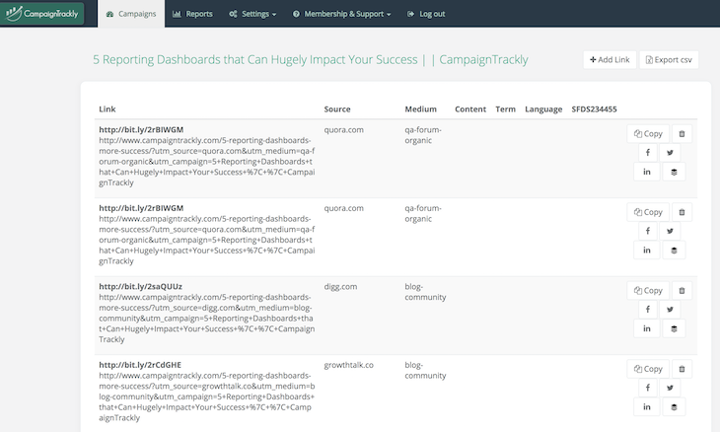Delete the digg.com link row
The width and height of the screenshot is (720, 432).
682,291
